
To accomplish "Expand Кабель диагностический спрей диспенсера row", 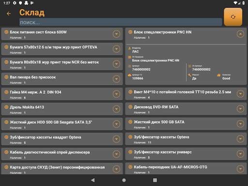I will 116,154.
